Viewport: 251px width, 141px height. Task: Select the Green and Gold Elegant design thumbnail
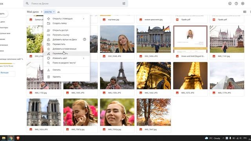pos(190,39)
